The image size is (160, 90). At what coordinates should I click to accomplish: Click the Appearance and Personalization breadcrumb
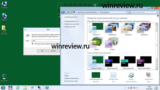pyautogui.click(x=87, y=12)
